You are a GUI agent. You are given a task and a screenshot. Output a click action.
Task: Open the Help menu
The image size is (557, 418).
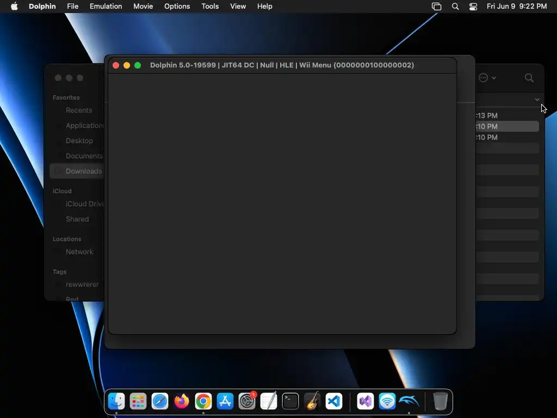[x=265, y=7]
